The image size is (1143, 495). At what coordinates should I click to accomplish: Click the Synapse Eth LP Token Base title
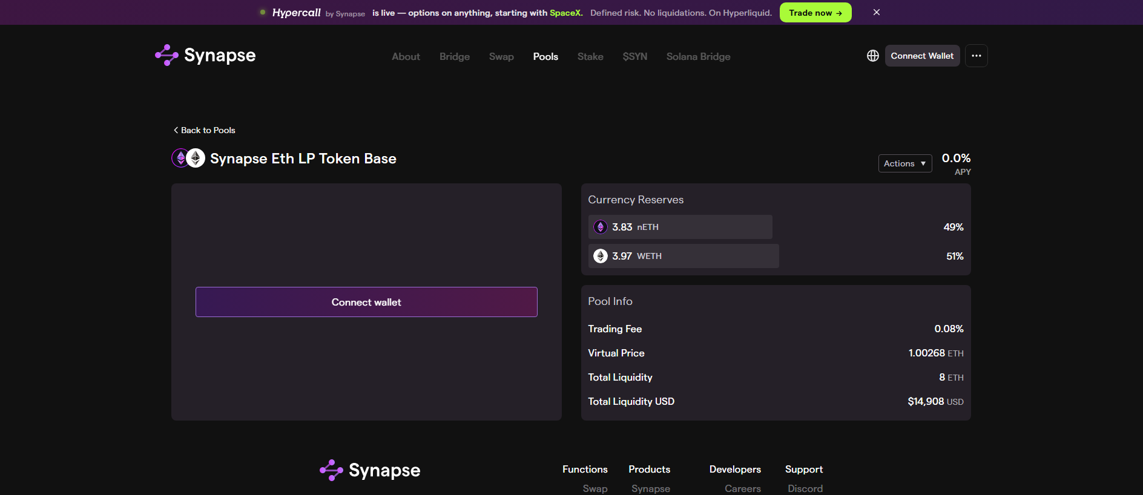[303, 159]
